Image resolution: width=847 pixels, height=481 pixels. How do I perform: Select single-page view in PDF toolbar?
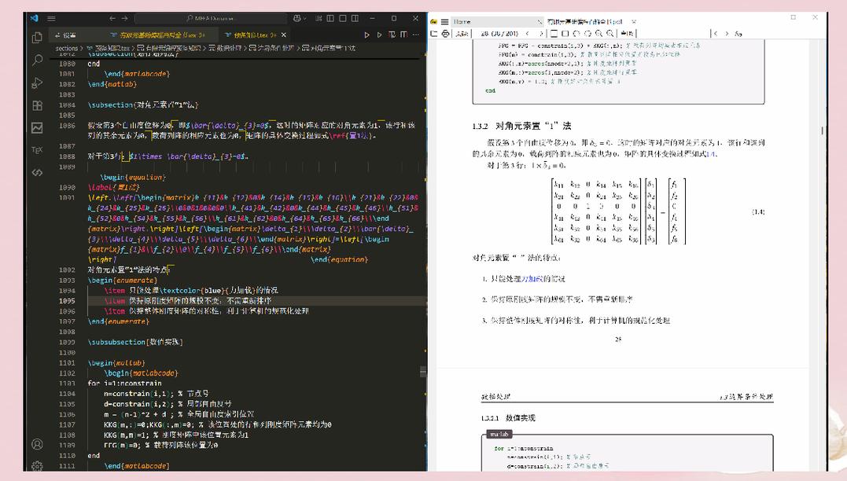click(554, 34)
